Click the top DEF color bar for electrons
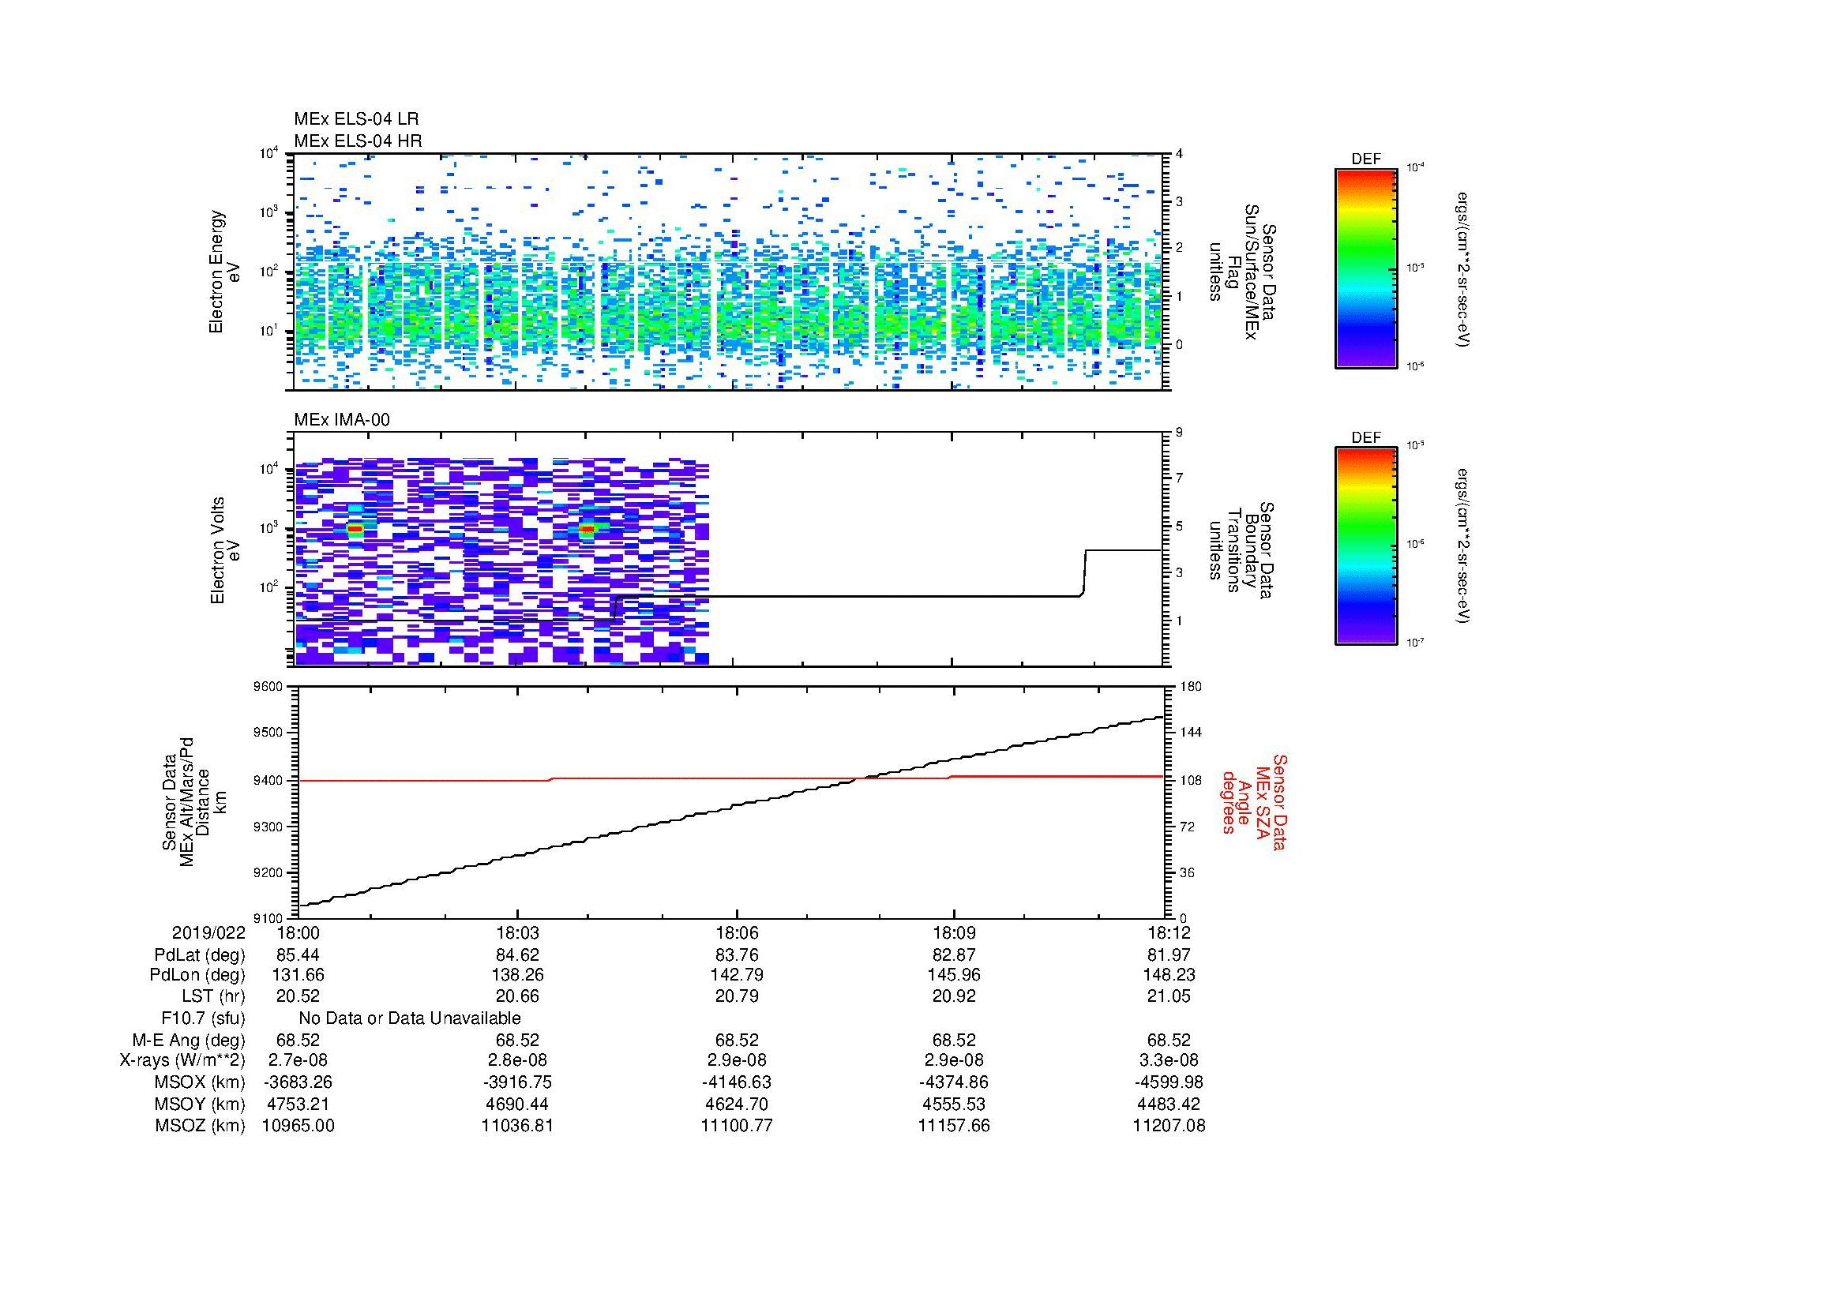Viewport: 1847px width, 1305px height. (x=1366, y=268)
